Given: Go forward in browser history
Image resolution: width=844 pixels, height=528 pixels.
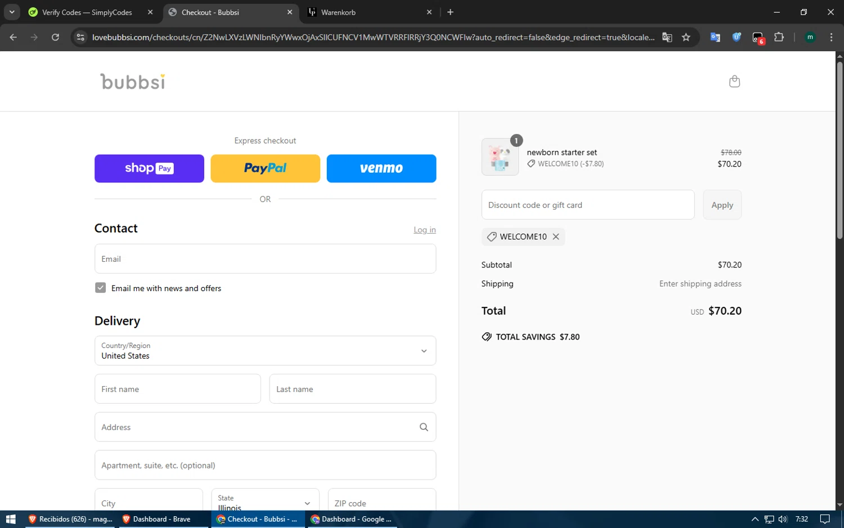Looking at the screenshot, I should tap(34, 37).
